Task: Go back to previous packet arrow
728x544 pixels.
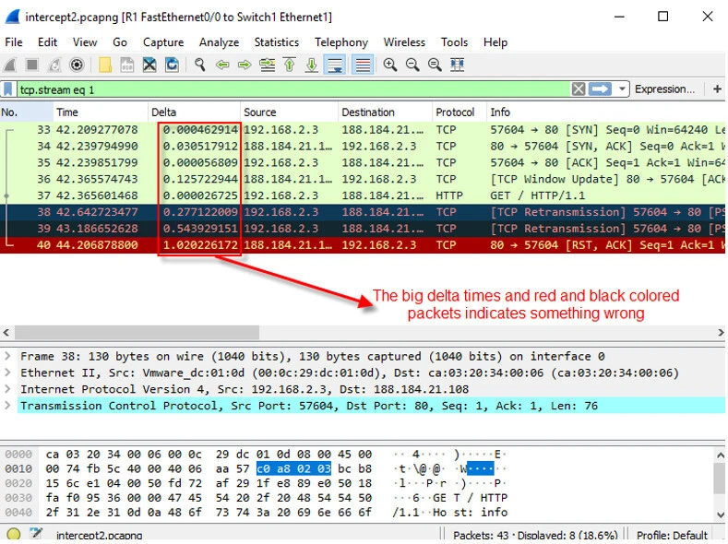Action: click(222, 65)
